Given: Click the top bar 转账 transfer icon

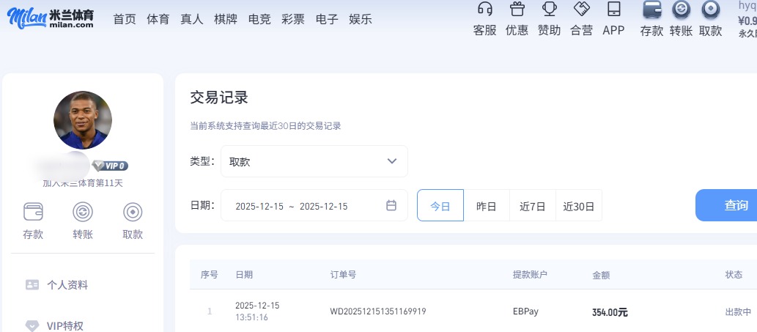Looking at the screenshot, I should [x=682, y=10].
